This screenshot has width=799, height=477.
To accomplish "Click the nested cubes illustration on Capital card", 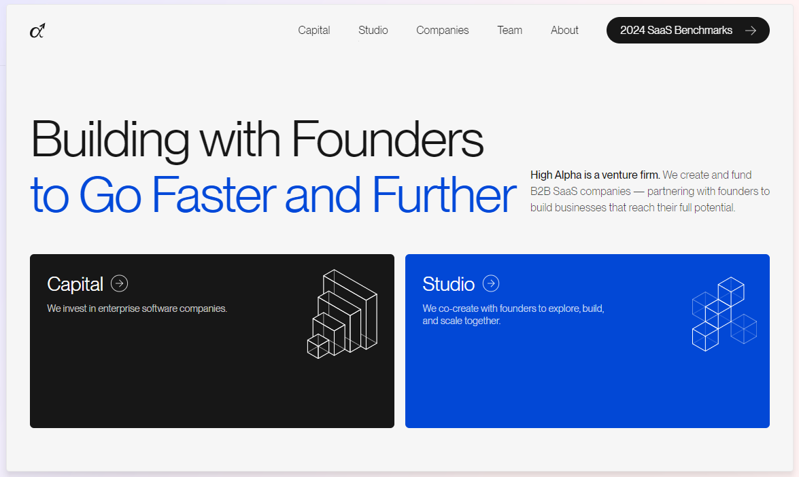I will pyautogui.click(x=342, y=314).
